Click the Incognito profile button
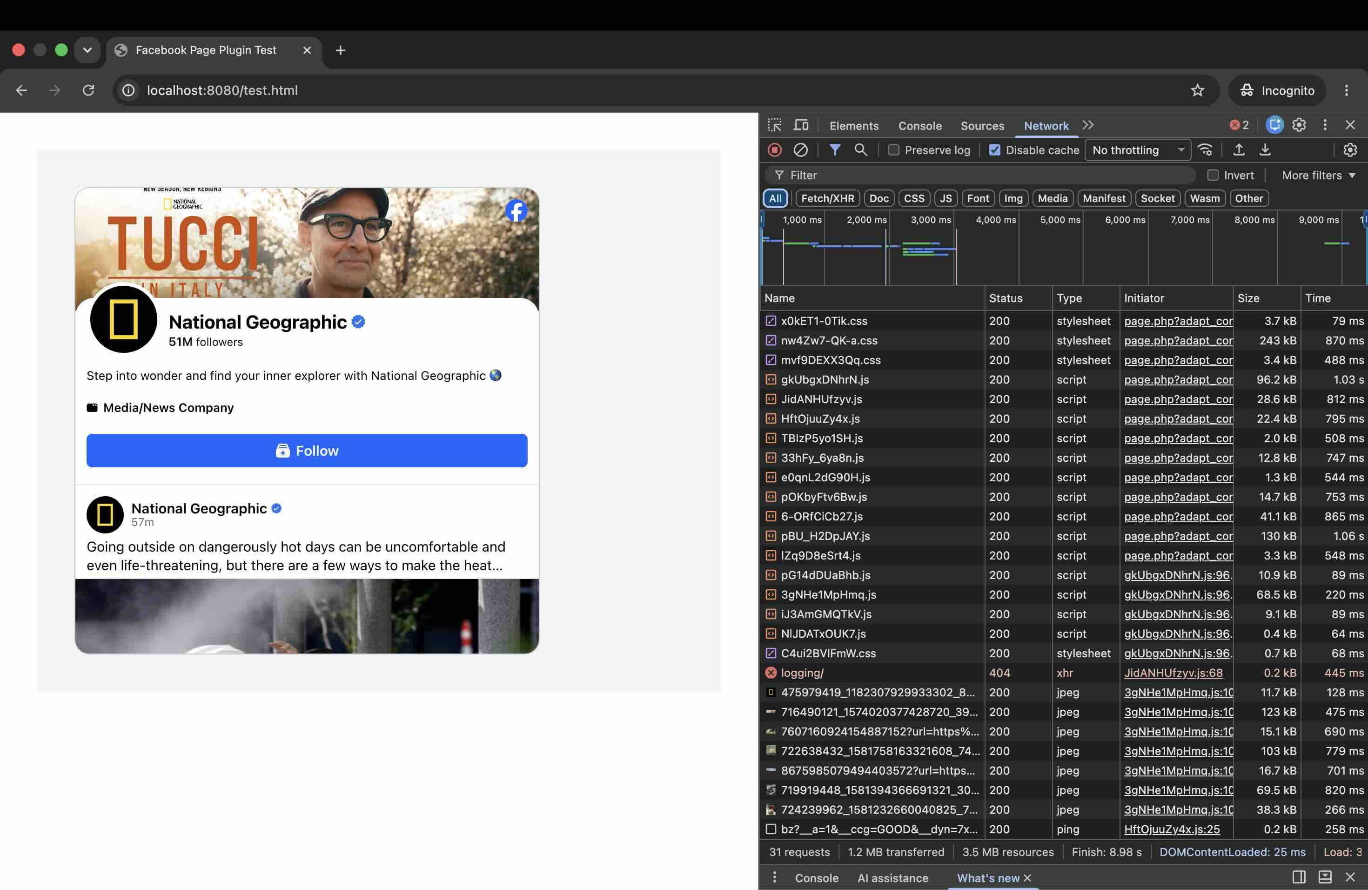Screen dimensions: 1368x890 (1277, 90)
